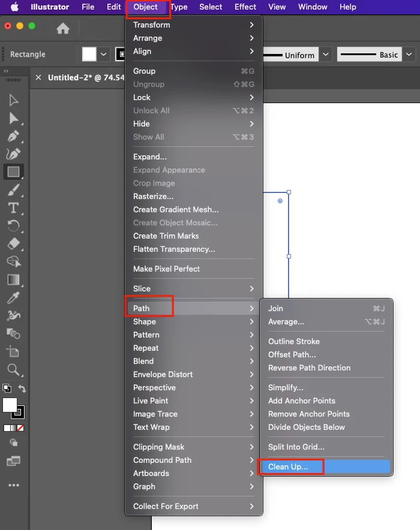Expand the Slice submenu
The width and height of the screenshot is (420, 530).
[193, 288]
